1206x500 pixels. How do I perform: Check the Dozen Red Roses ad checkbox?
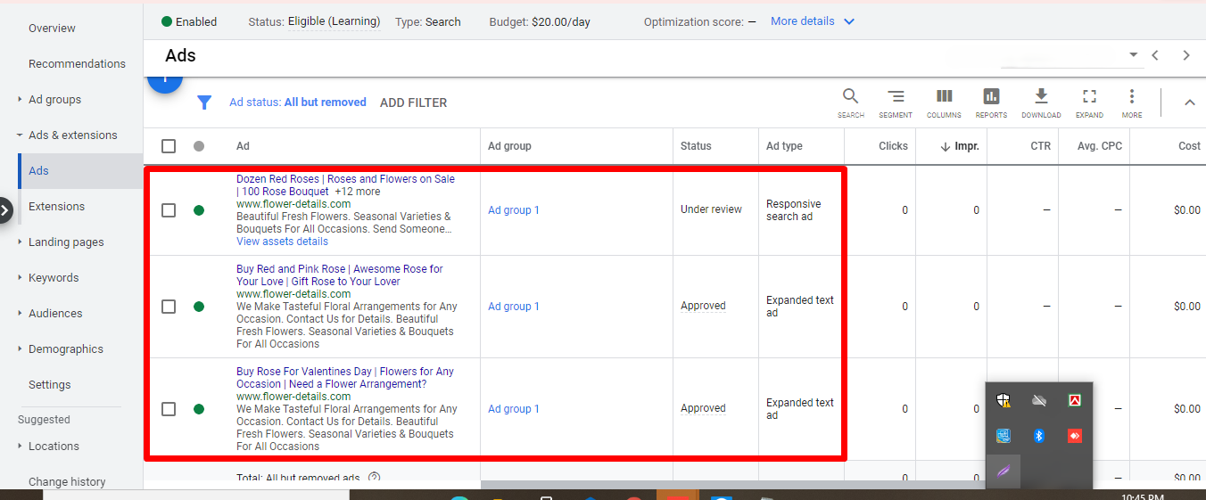point(169,210)
